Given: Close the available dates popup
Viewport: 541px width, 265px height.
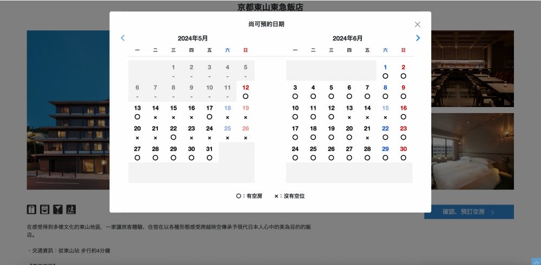Looking at the screenshot, I should (418, 24).
